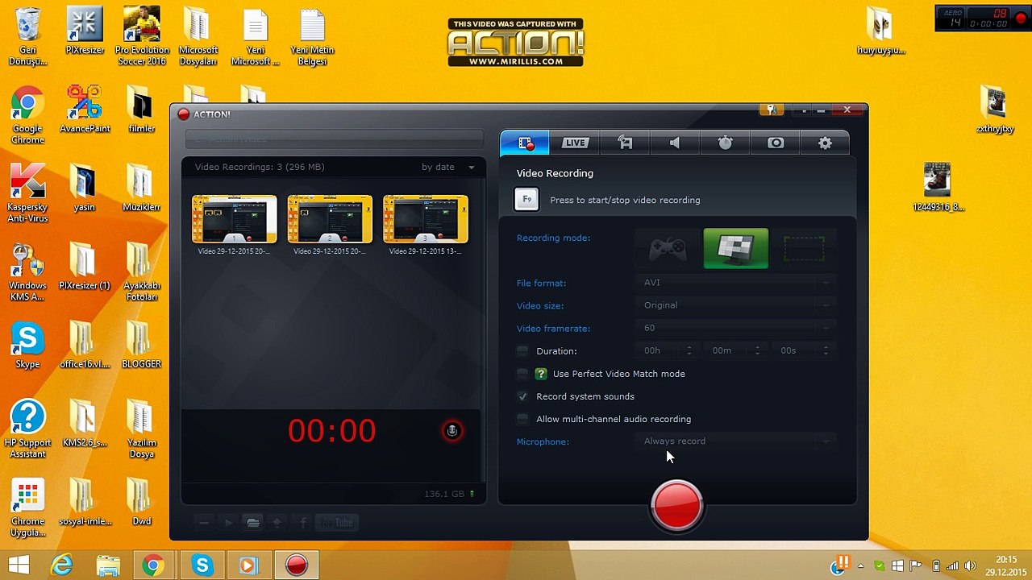Viewport: 1032px width, 580px height.
Task: Click the Facebook share icon
Action: coord(303,523)
